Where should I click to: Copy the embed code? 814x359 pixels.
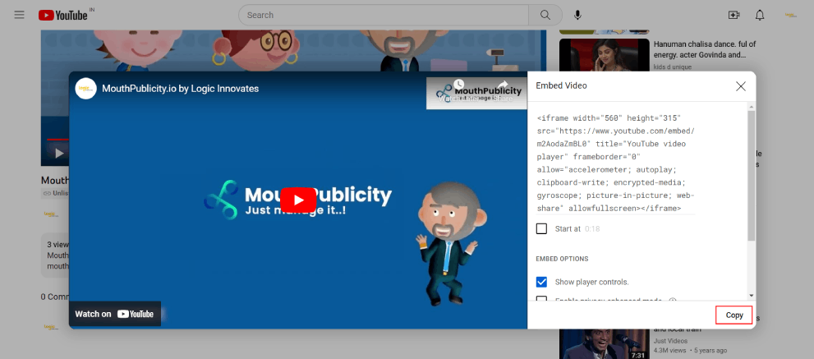point(734,315)
